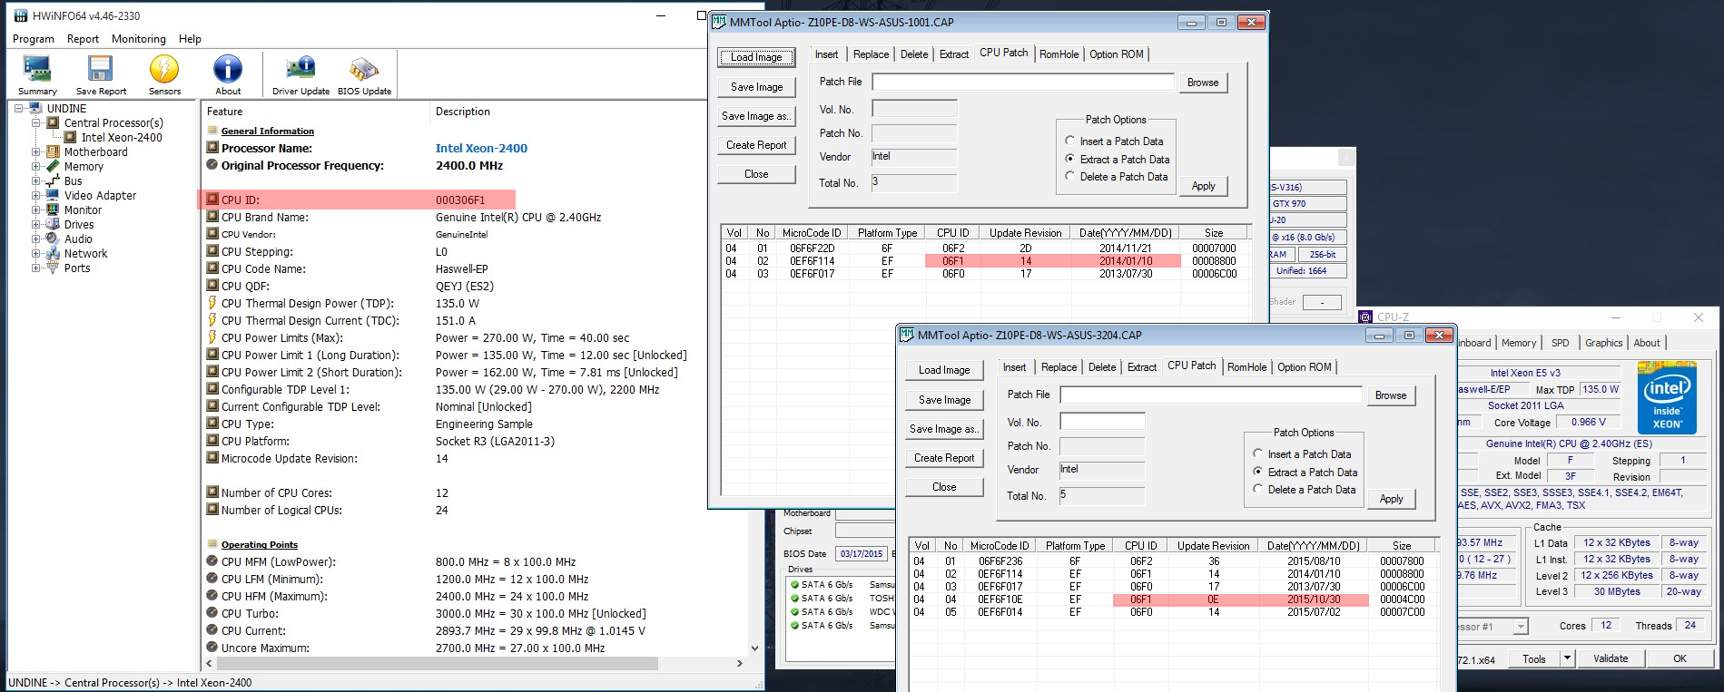
Task: Click the Monitor icon in tree
Action: point(53,210)
